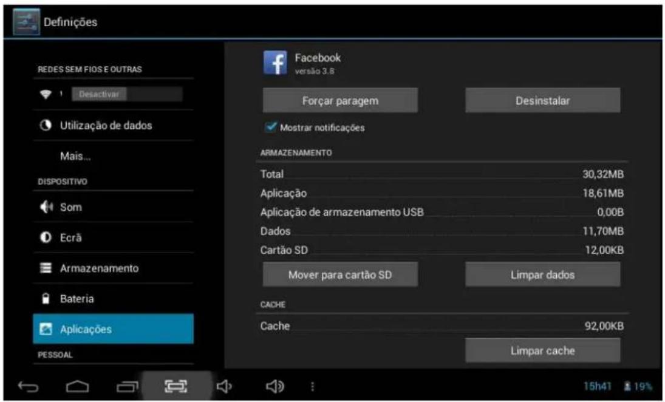This screenshot has width=665, height=402.
Task: Tap the Som speaker icon
Action: [x=46, y=207]
